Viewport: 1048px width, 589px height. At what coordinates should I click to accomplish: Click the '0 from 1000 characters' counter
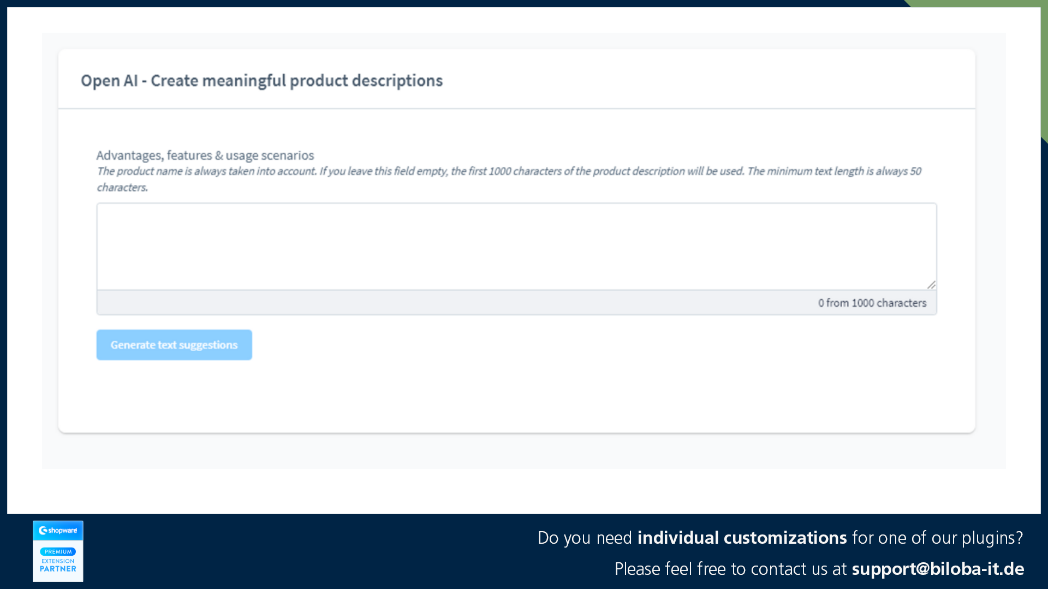click(872, 303)
